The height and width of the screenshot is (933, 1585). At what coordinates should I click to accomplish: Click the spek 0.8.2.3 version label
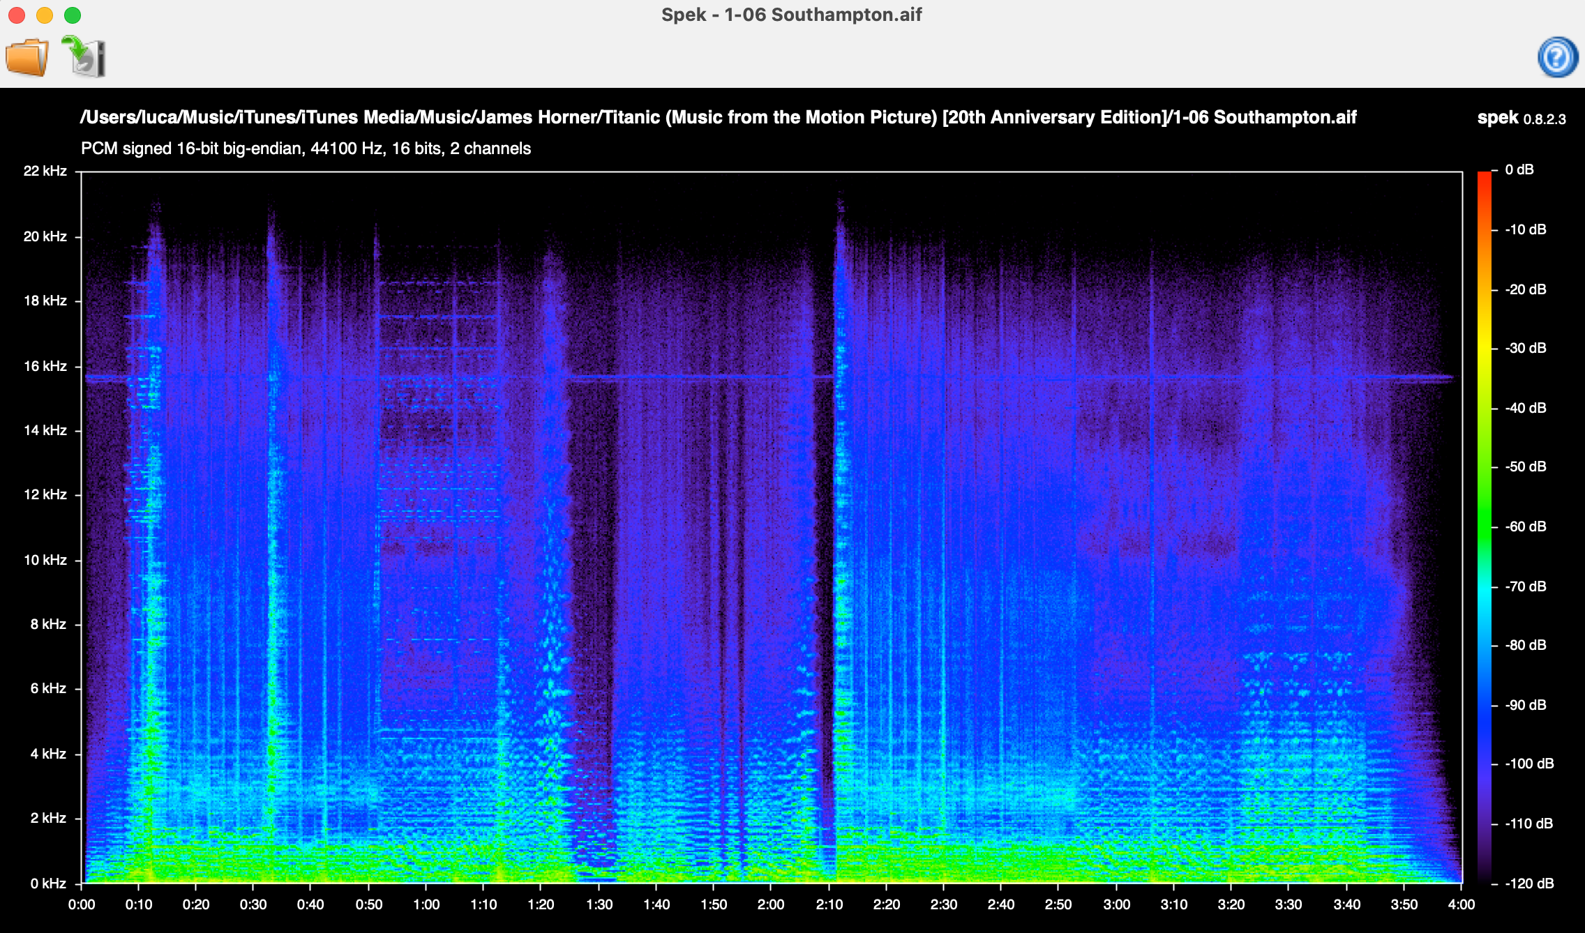(x=1521, y=118)
